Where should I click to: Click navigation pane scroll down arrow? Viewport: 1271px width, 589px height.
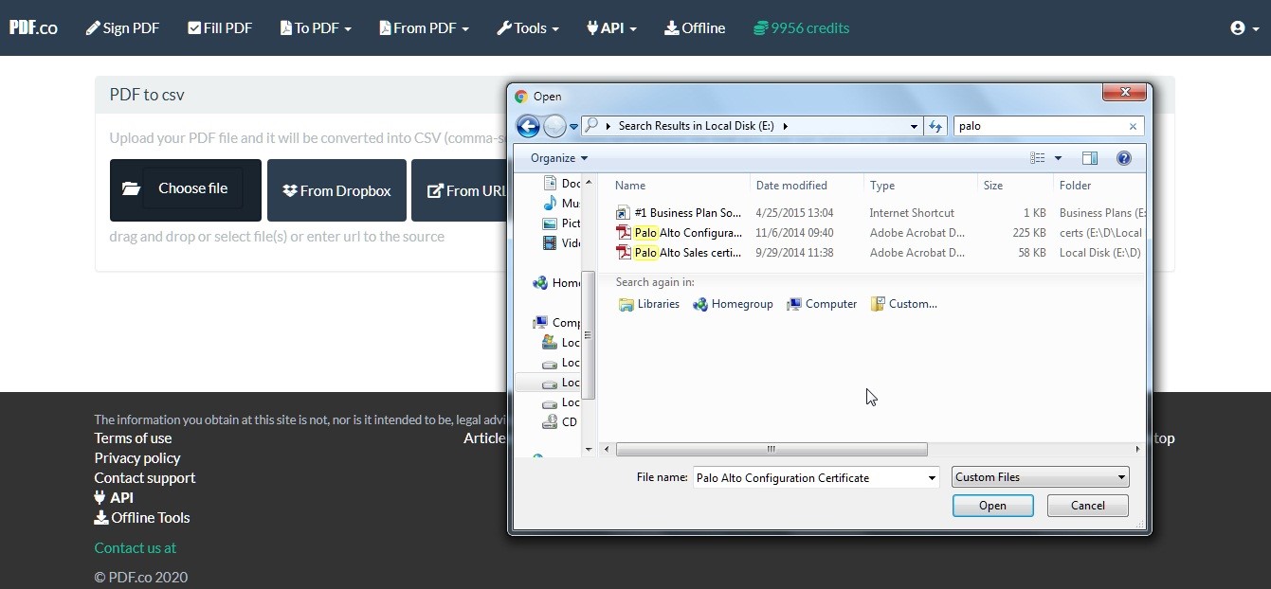point(589,449)
